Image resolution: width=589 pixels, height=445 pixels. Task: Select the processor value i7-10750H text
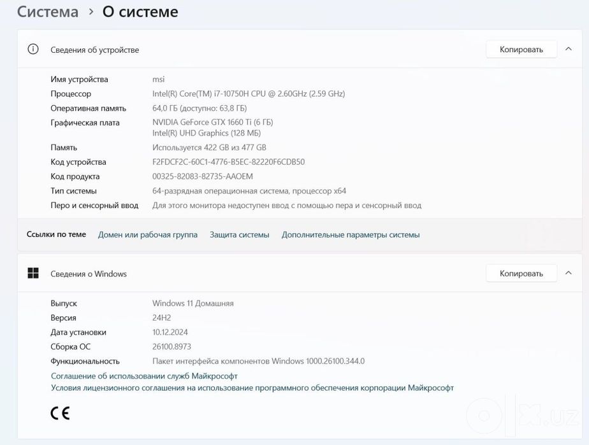249,94
